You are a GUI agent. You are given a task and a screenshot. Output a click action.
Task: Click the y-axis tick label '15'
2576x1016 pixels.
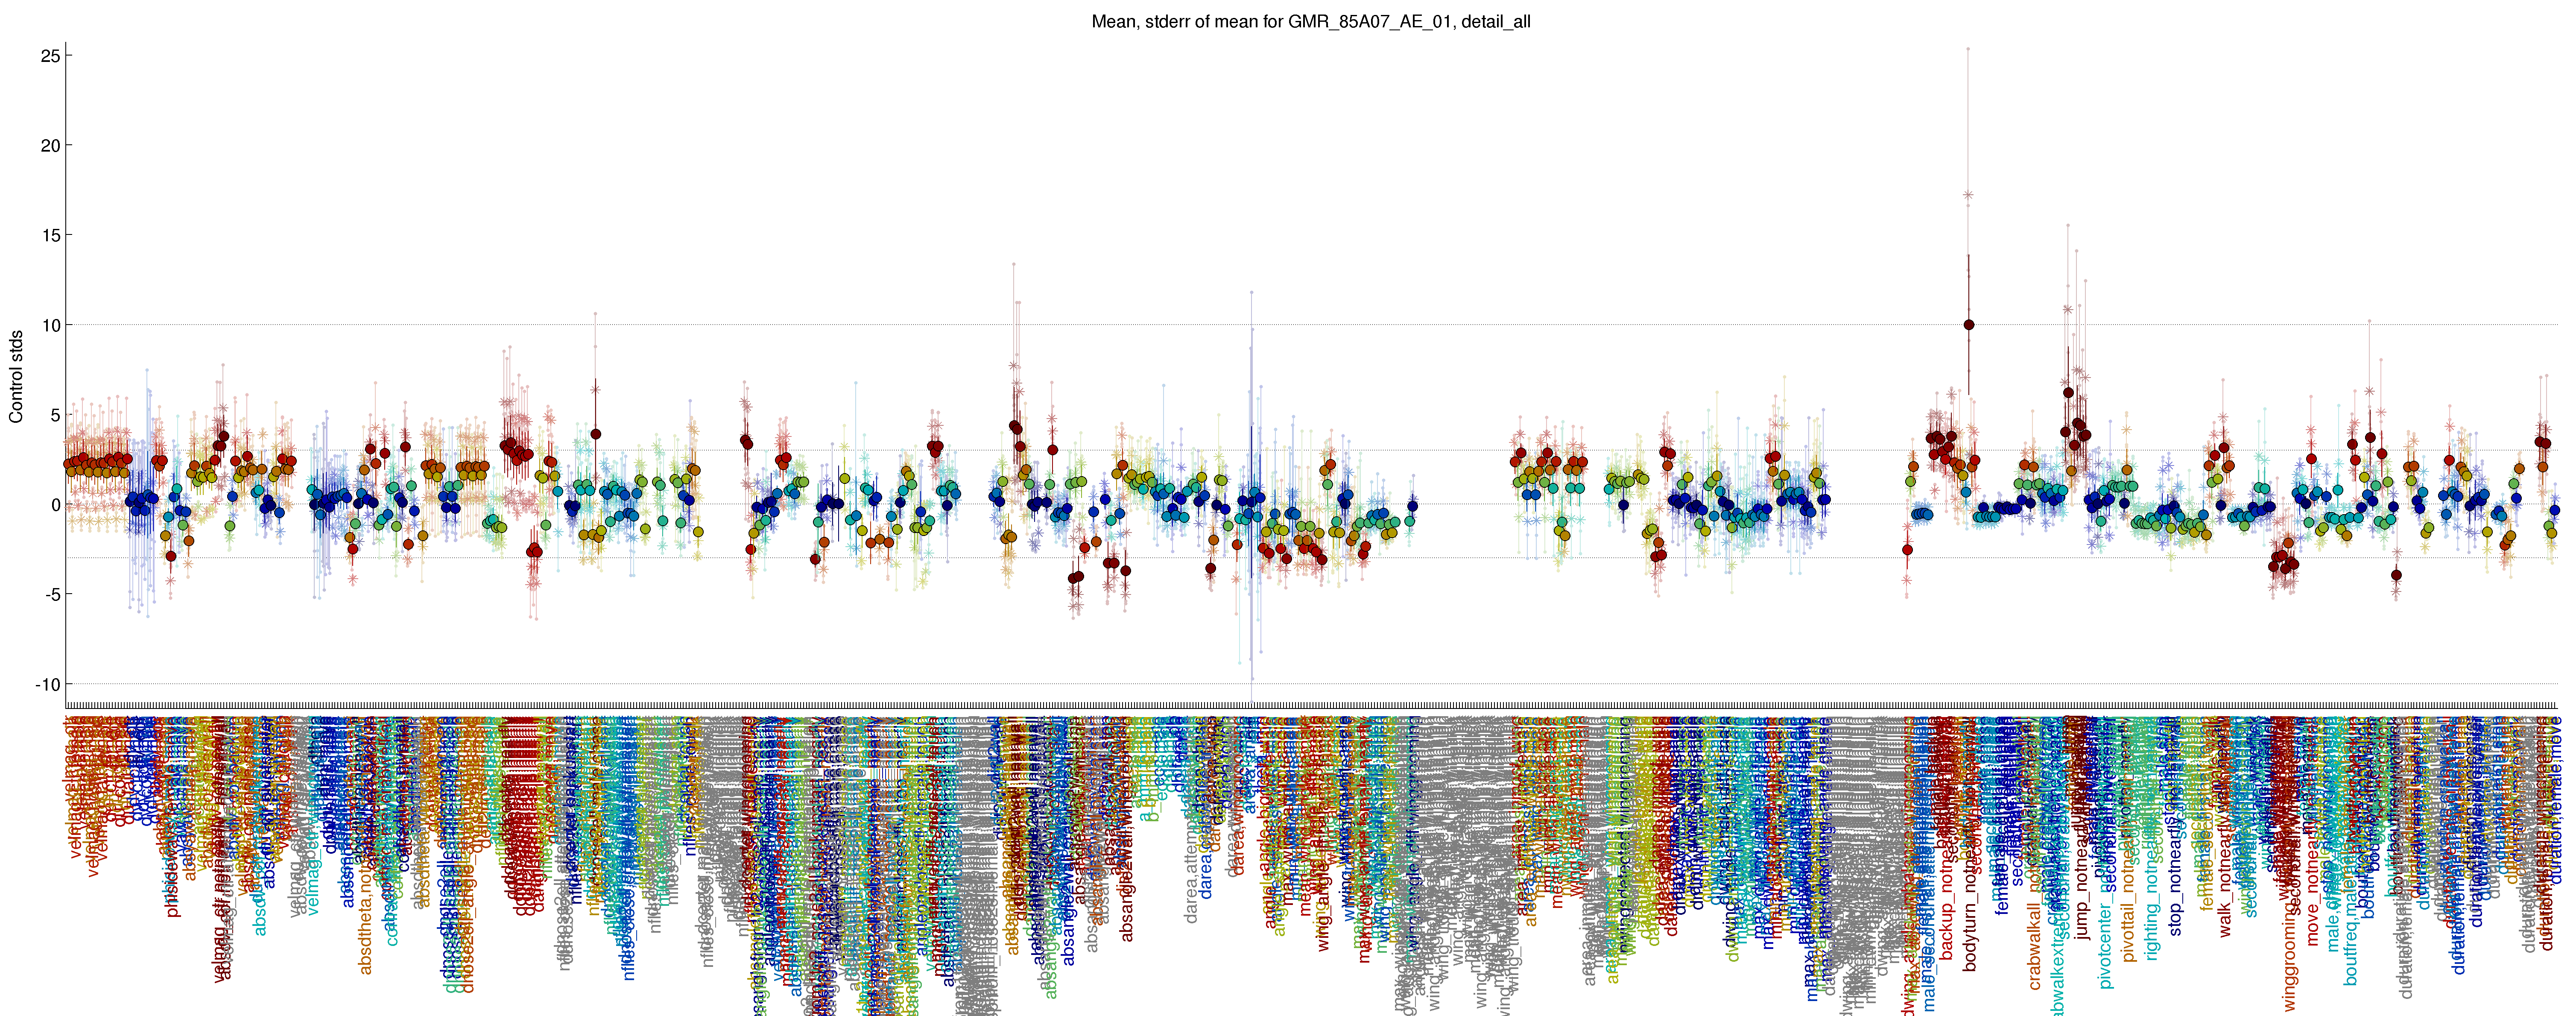point(50,236)
